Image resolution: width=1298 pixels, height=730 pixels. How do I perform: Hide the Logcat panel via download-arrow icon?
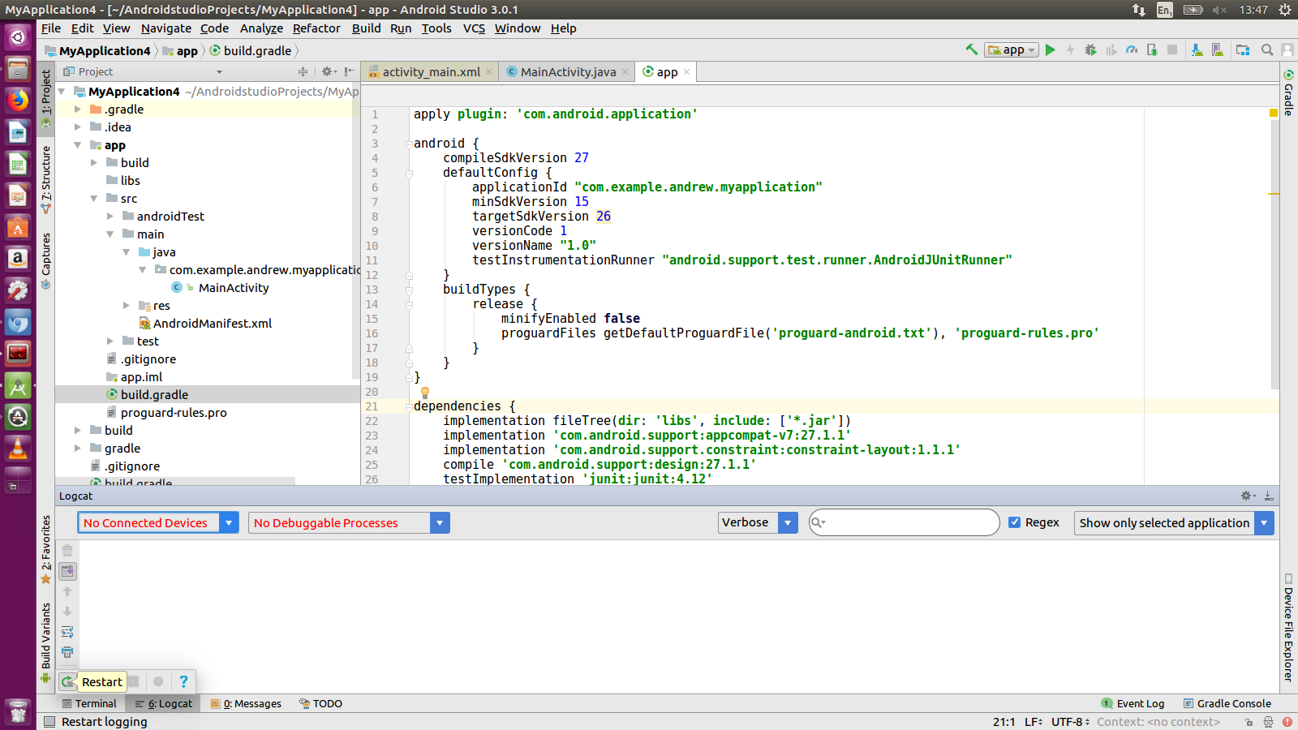click(1269, 496)
